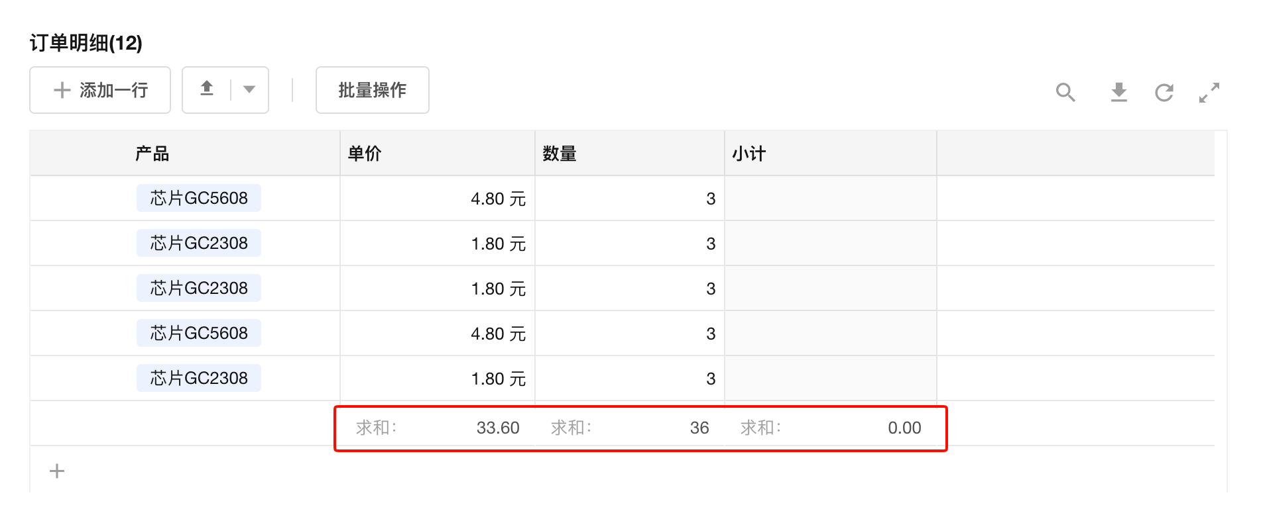Click the refresh table icon

[1164, 92]
